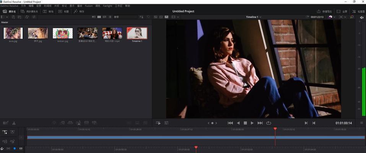Go to the next edit point
Screen dimensions: 366x153
click(x=306, y=123)
